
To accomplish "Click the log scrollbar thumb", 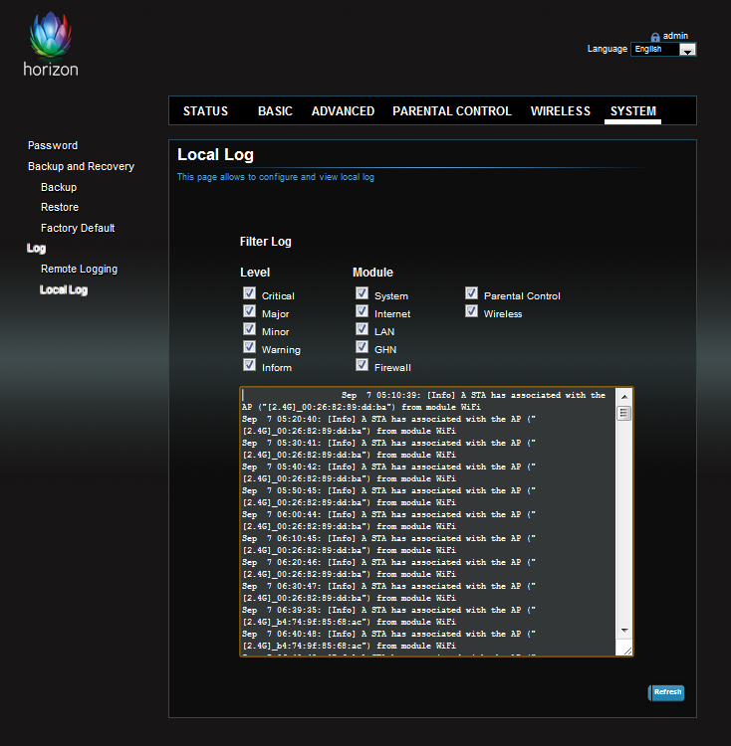I will click(x=623, y=413).
